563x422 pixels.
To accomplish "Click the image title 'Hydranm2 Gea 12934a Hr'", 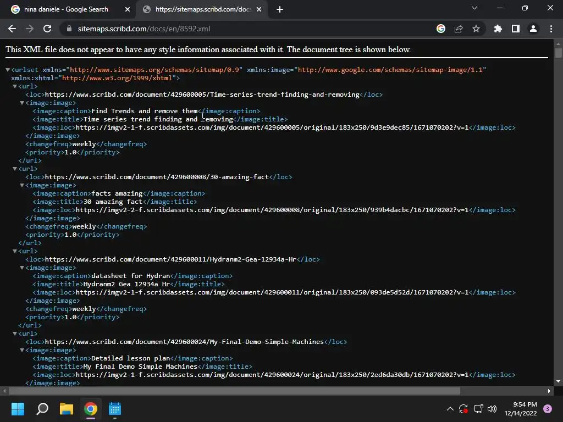I will 127,284.
